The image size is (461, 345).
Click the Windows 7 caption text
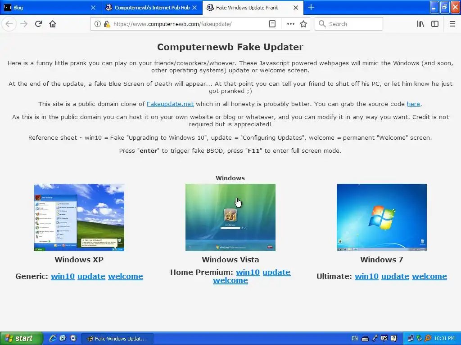tap(382, 260)
